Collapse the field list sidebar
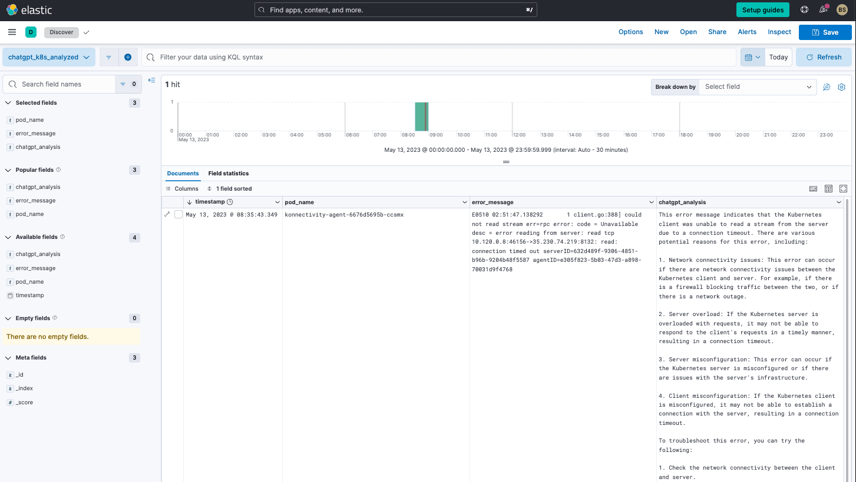The width and height of the screenshot is (856, 482). (x=151, y=81)
